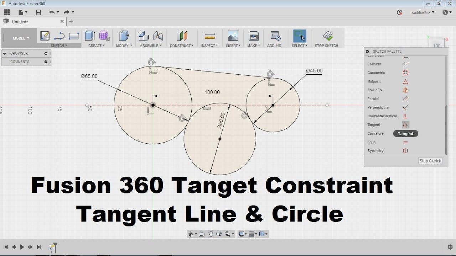Select the Zoom tool
The height and width of the screenshot is (256, 456).
point(219,234)
